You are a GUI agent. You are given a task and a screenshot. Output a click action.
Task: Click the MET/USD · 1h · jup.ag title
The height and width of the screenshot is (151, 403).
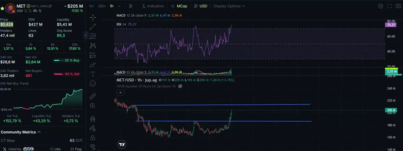point(137,80)
